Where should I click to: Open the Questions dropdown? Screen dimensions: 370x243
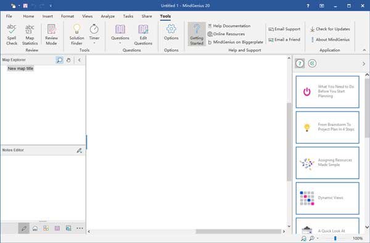120,35
